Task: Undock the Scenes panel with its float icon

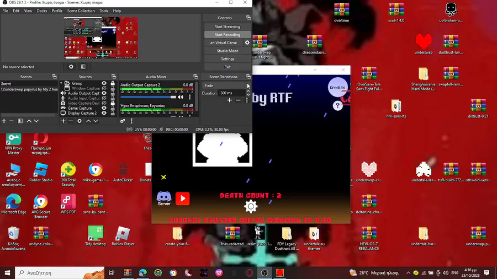Action: [54, 77]
